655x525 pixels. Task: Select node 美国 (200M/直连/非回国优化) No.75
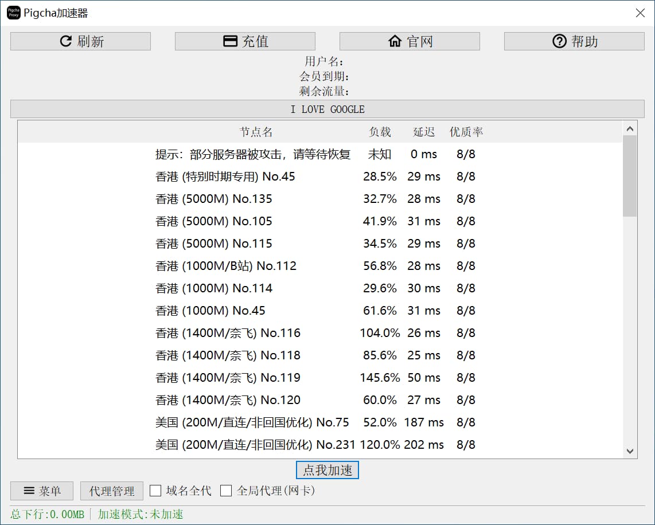(x=252, y=422)
